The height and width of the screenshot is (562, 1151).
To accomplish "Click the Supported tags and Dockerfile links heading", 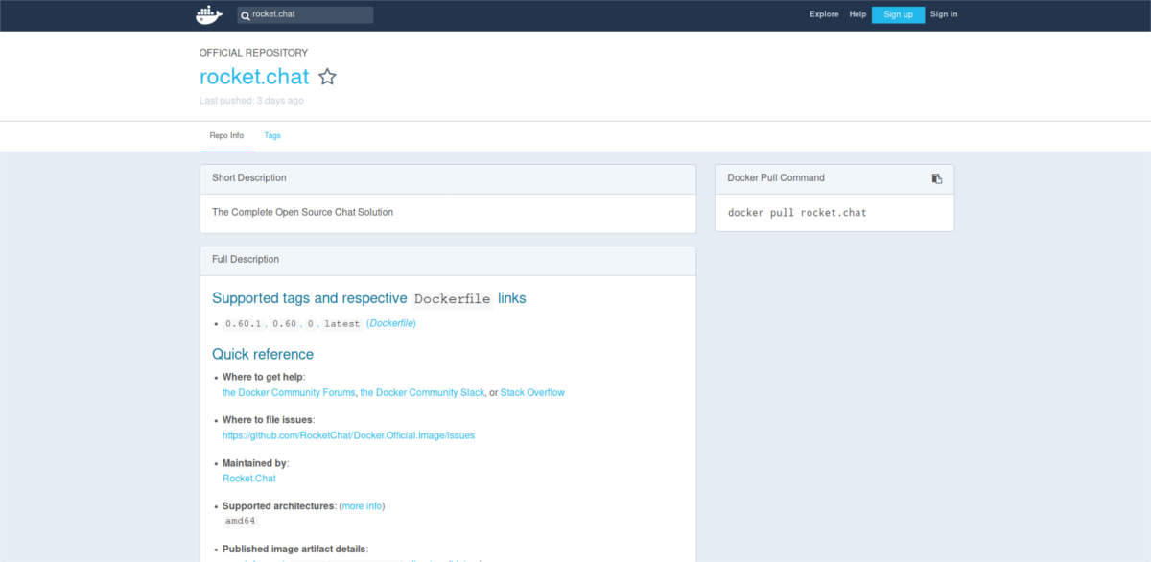I will click(x=369, y=298).
